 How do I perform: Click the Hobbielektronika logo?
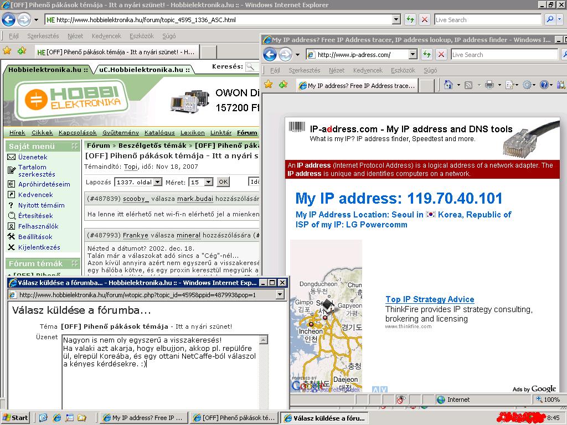pyautogui.click(x=71, y=100)
